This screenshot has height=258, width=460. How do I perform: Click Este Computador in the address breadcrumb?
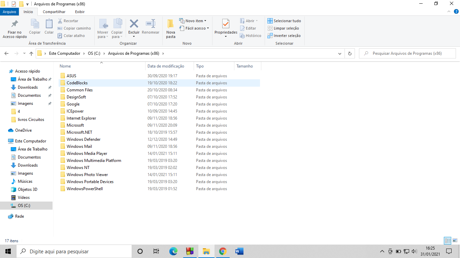65,53
